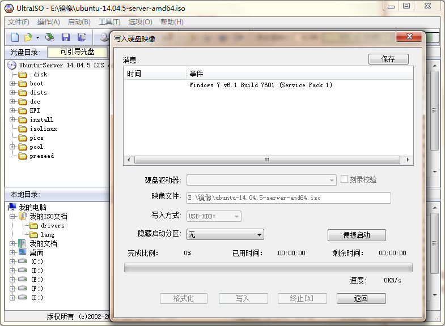Open the 硬盘驱动器 drive dropdown
Screen dimensions: 445x326
tap(261, 180)
